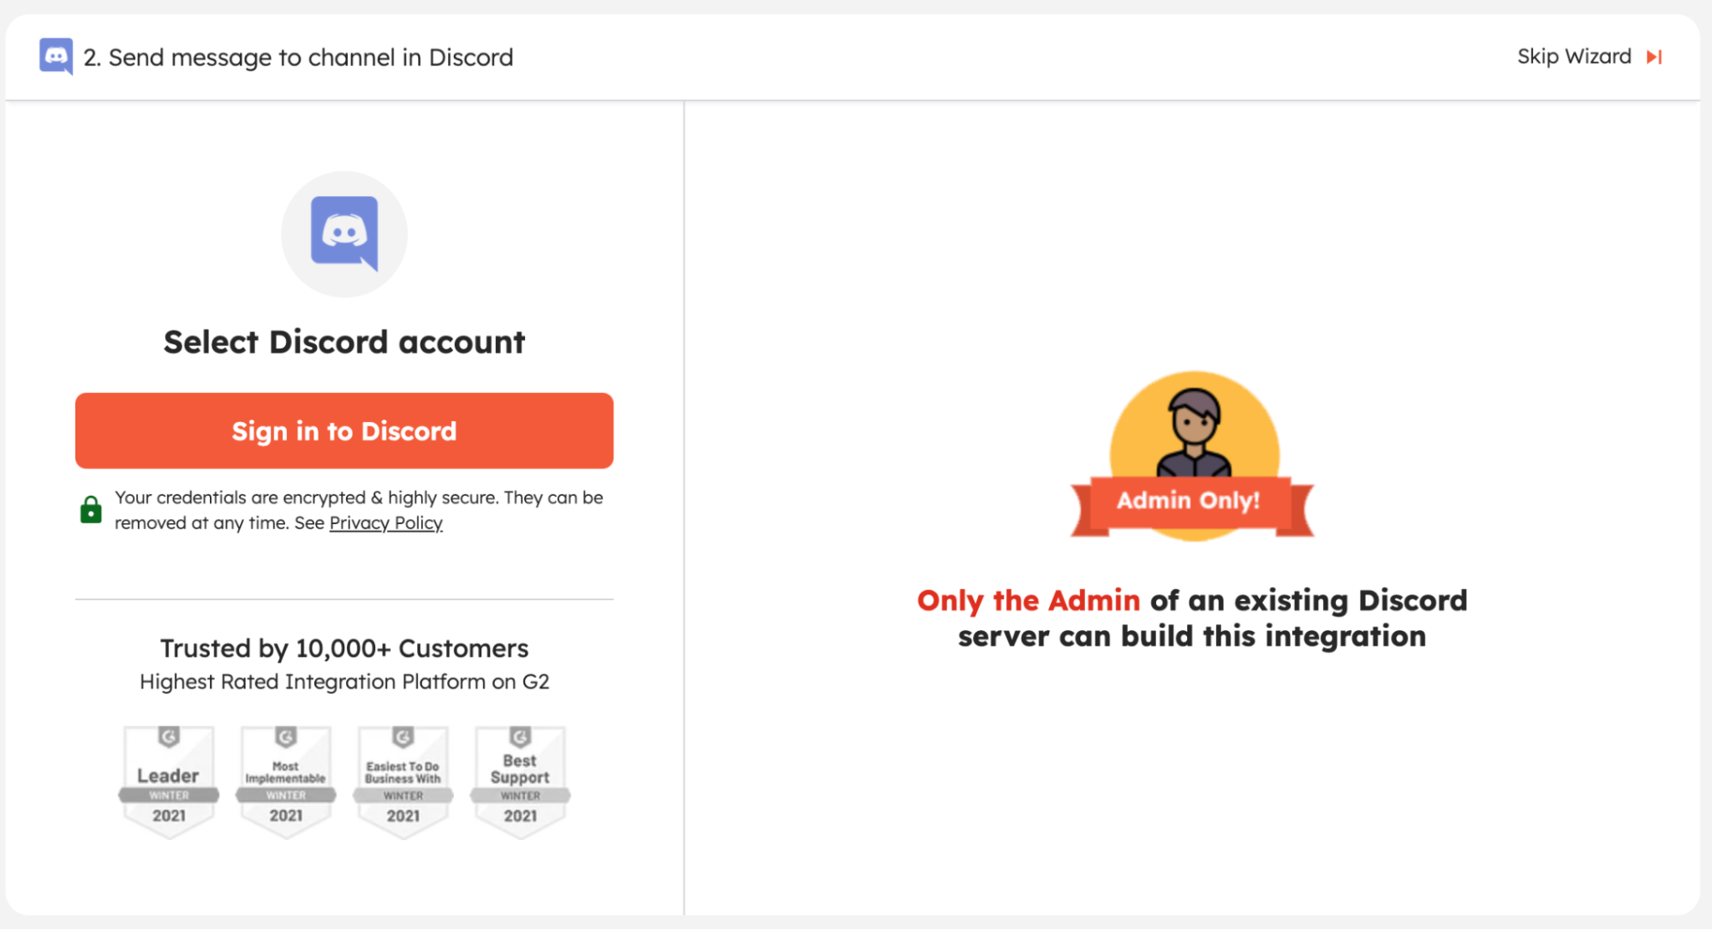Viewport: 1712px width, 930px height.
Task: Open the Privacy Policy link
Action: pyautogui.click(x=385, y=523)
